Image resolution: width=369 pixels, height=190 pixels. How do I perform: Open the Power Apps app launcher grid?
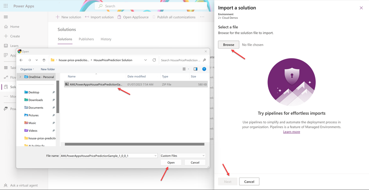(6, 6)
